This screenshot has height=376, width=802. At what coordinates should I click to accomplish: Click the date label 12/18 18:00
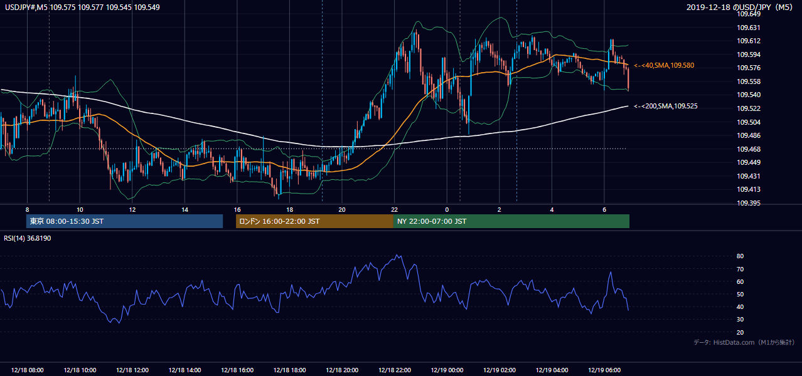pyautogui.click(x=289, y=370)
